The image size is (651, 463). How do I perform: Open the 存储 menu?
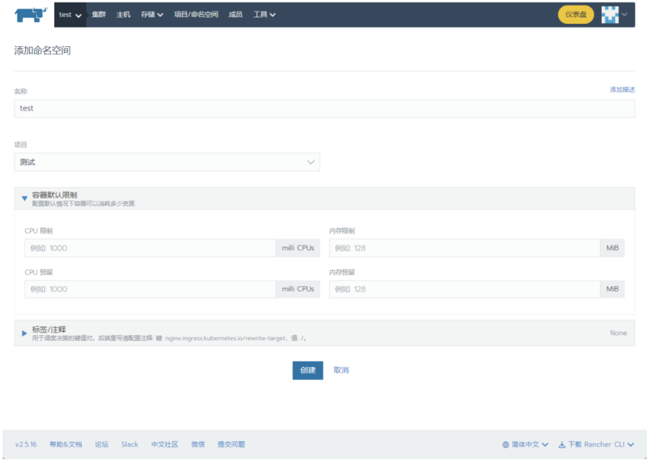point(152,15)
